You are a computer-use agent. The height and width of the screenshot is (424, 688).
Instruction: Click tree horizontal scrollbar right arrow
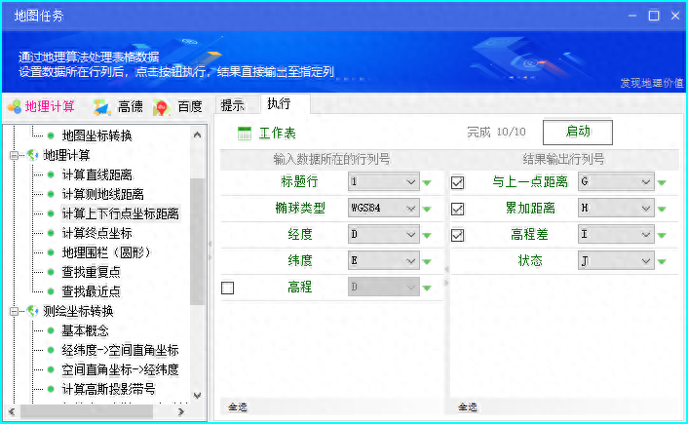[181, 411]
